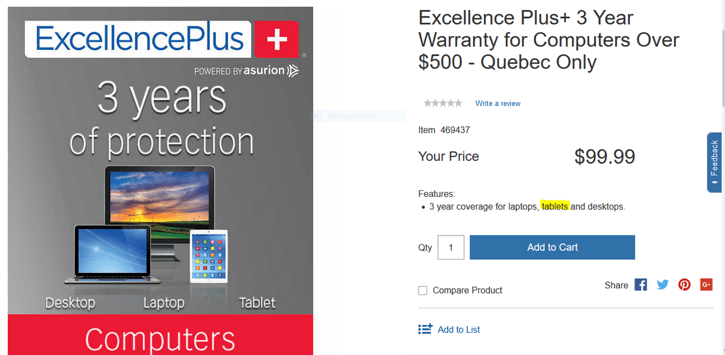
Task: Pin the warranty product to Pinterest
Action: coord(684,284)
